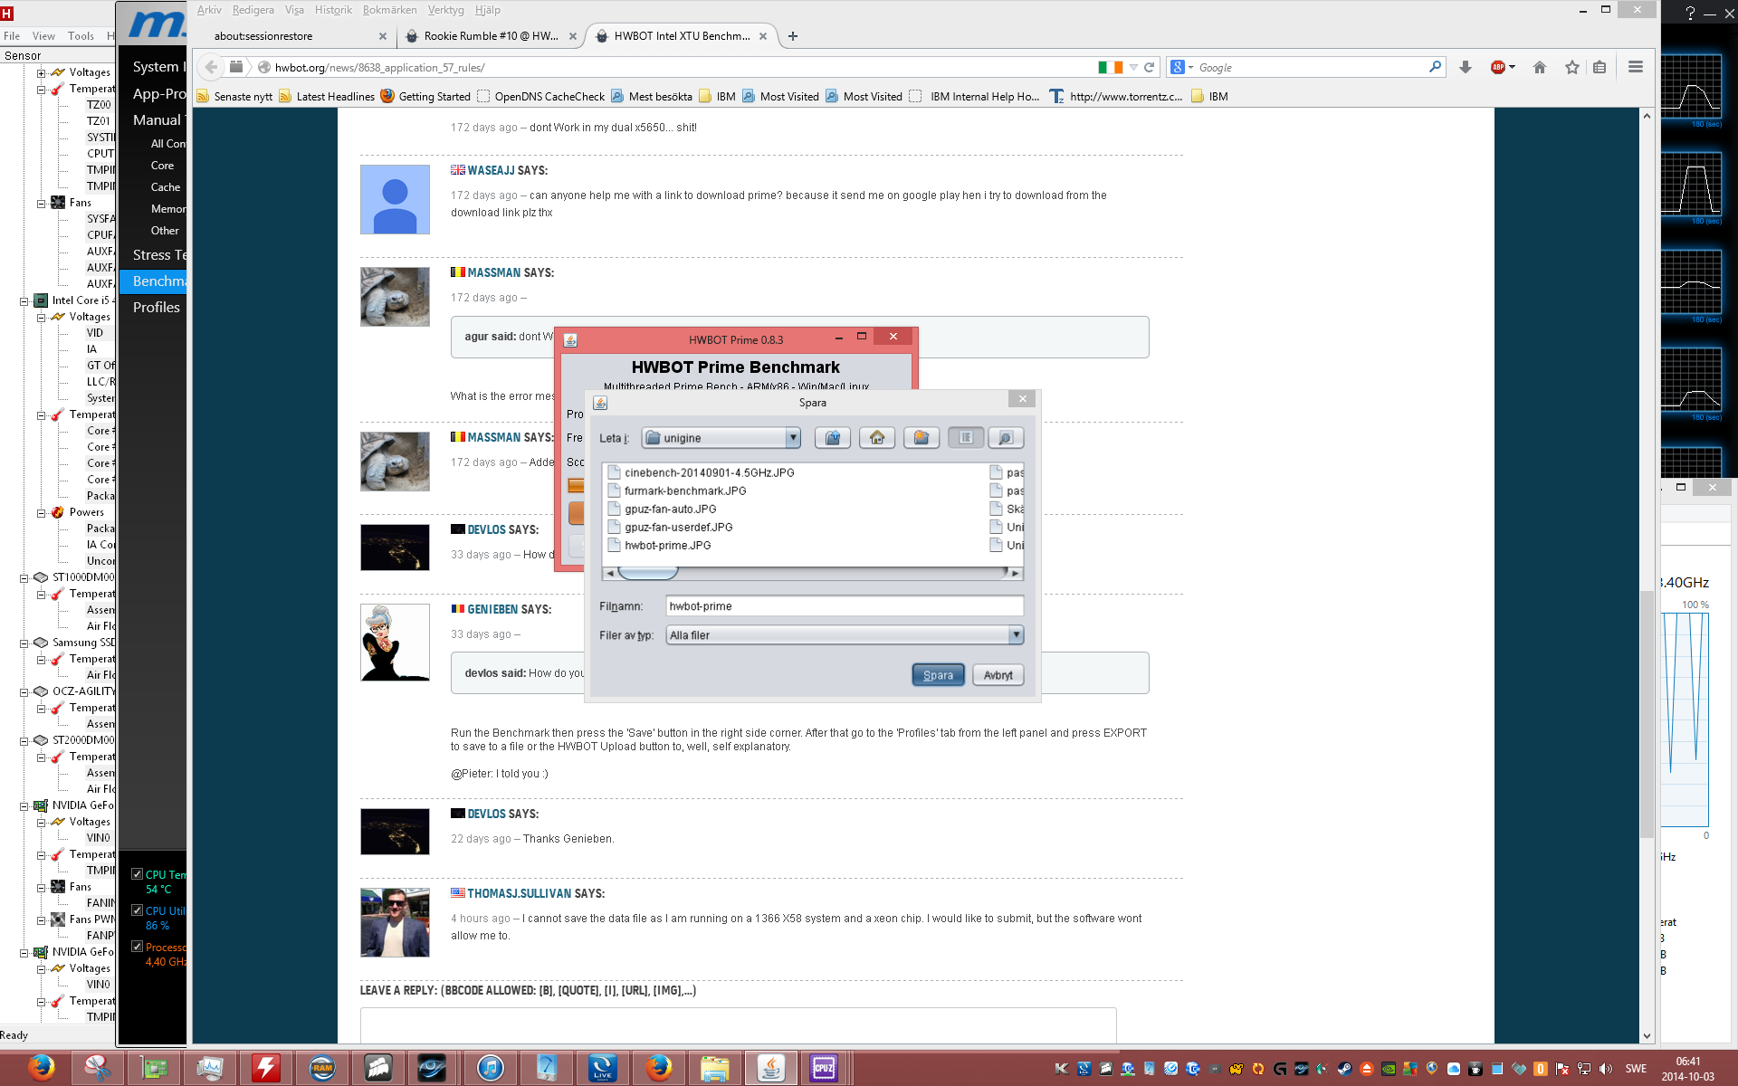This screenshot has width=1738, height=1086.
Task: Click the Home folder icon in Spara dialog
Action: 876,438
